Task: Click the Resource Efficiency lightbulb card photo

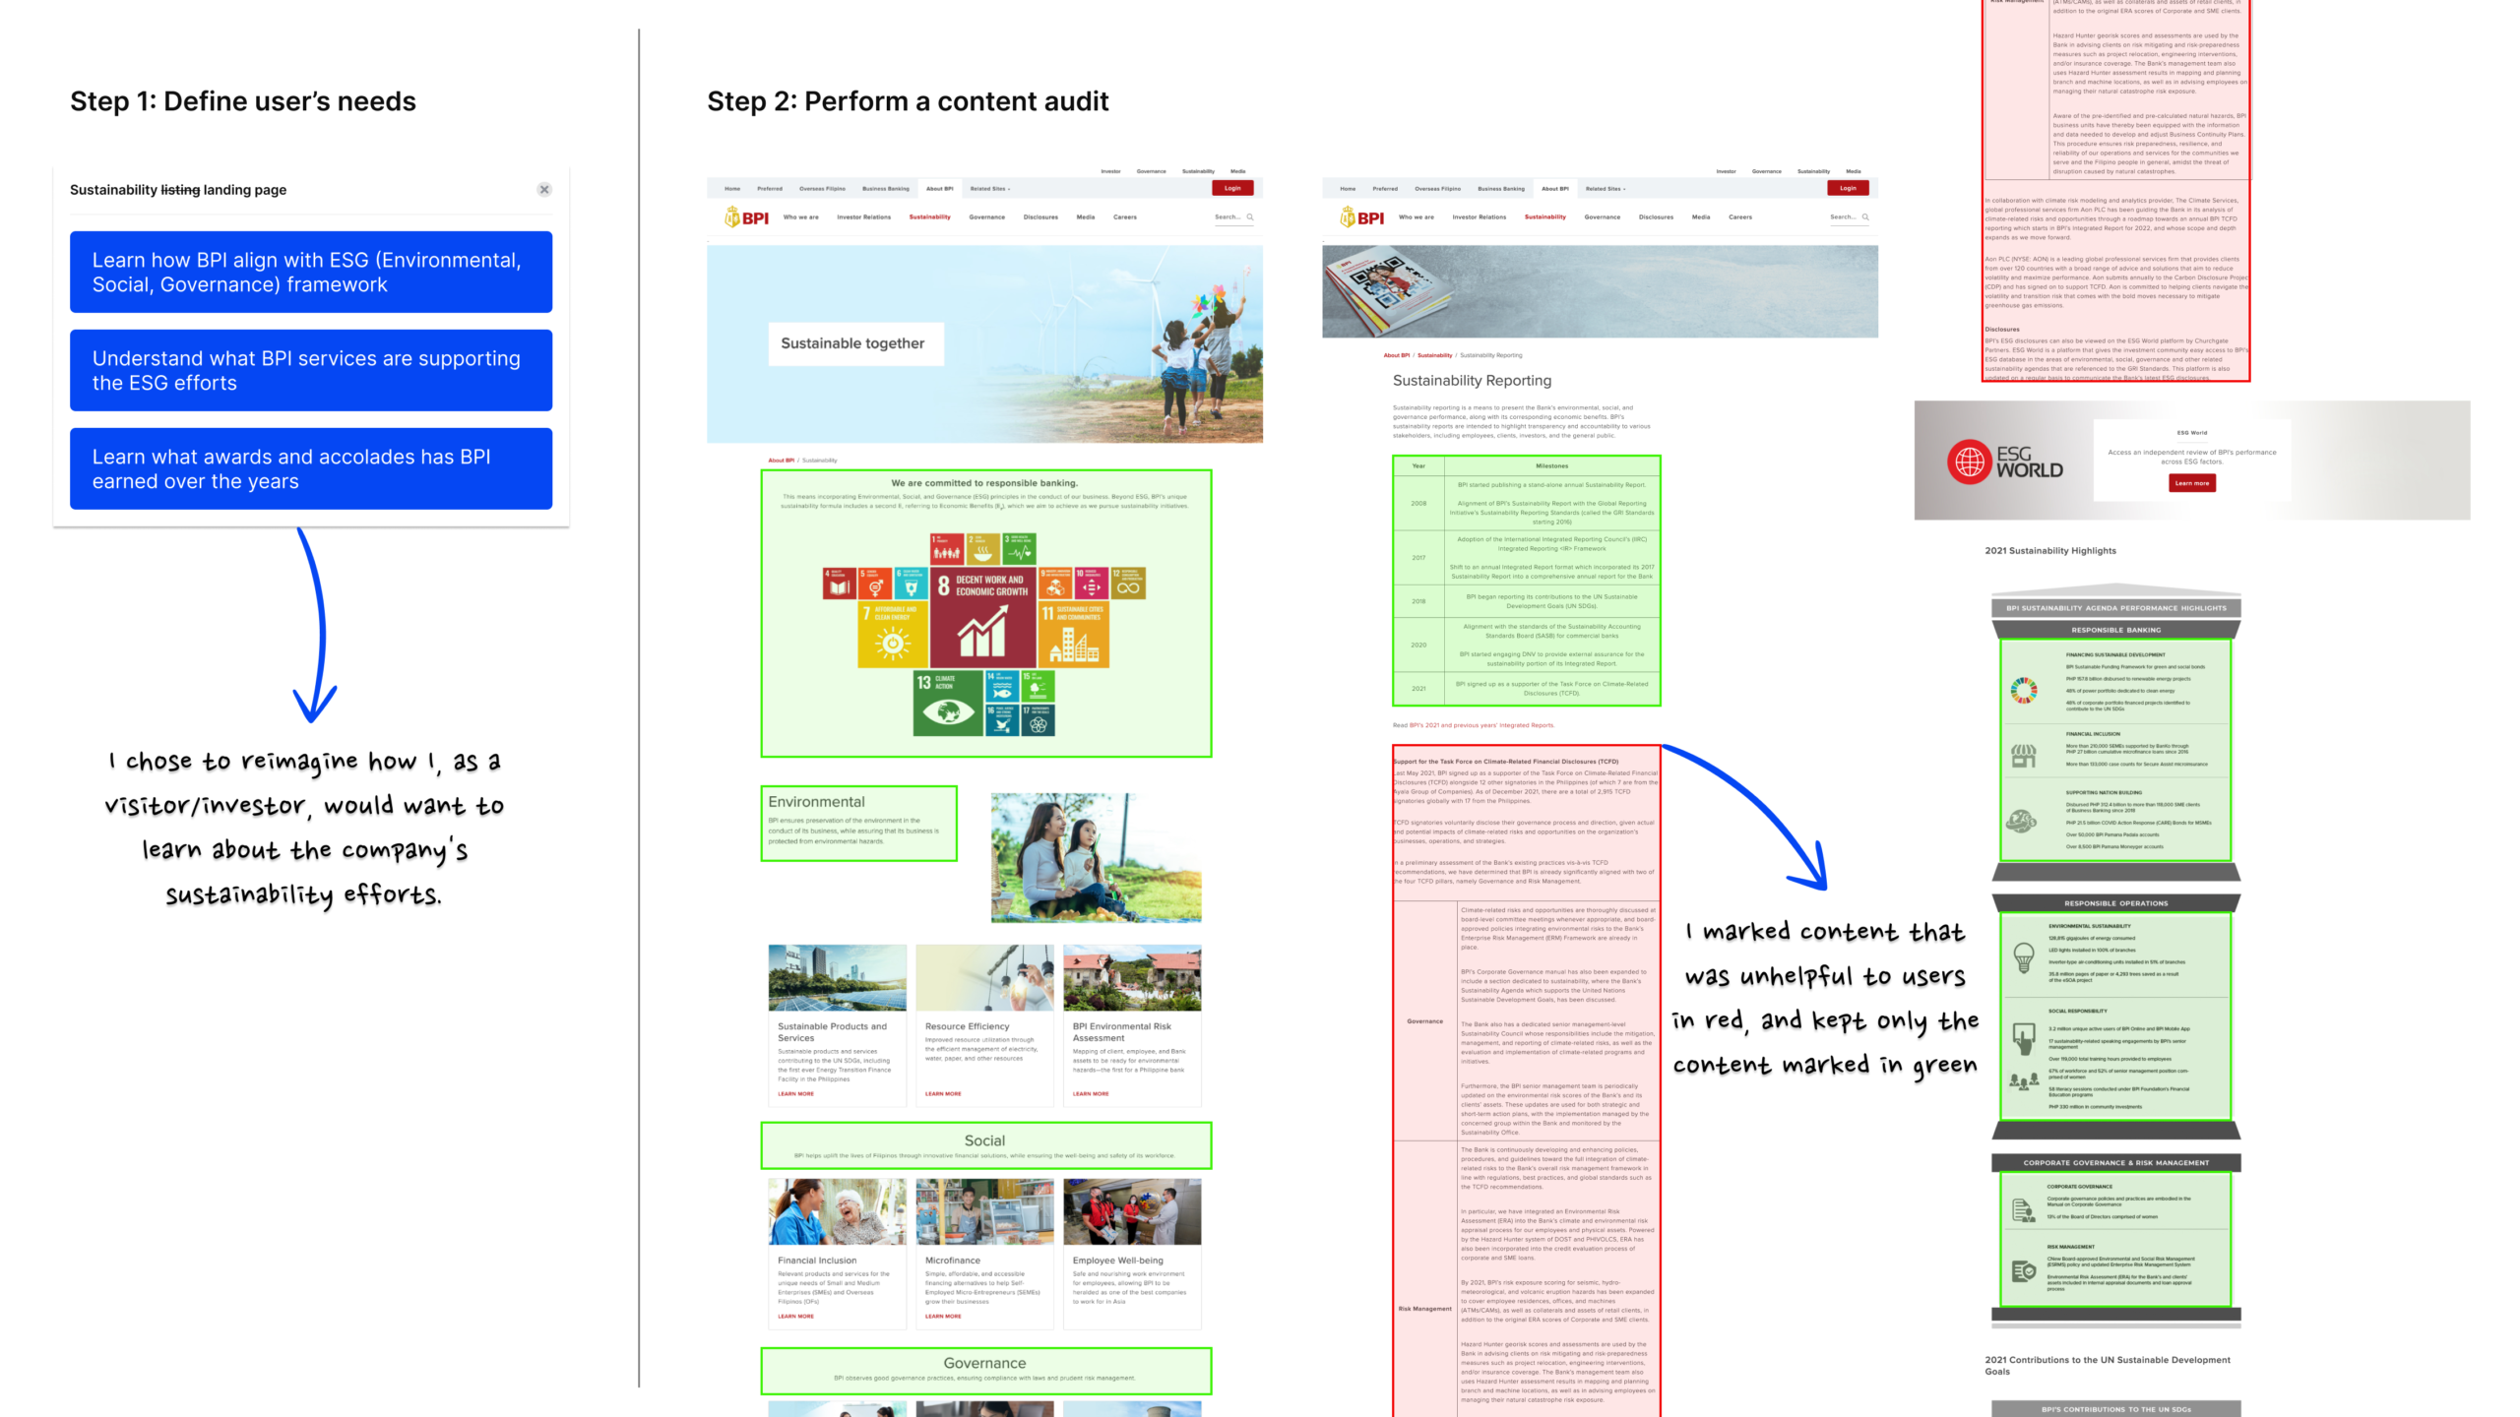Action: (984, 978)
